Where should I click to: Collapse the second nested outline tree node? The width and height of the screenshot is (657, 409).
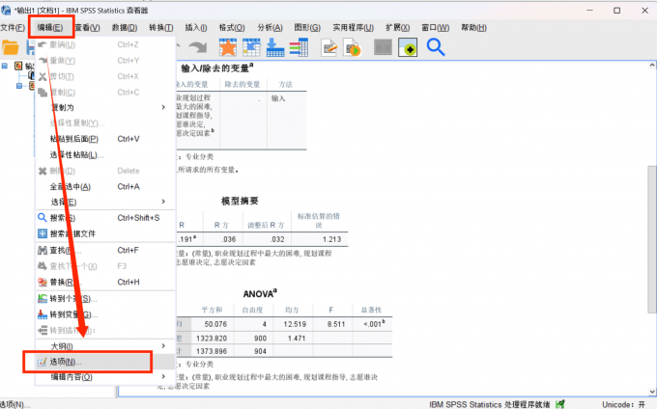click(x=19, y=86)
